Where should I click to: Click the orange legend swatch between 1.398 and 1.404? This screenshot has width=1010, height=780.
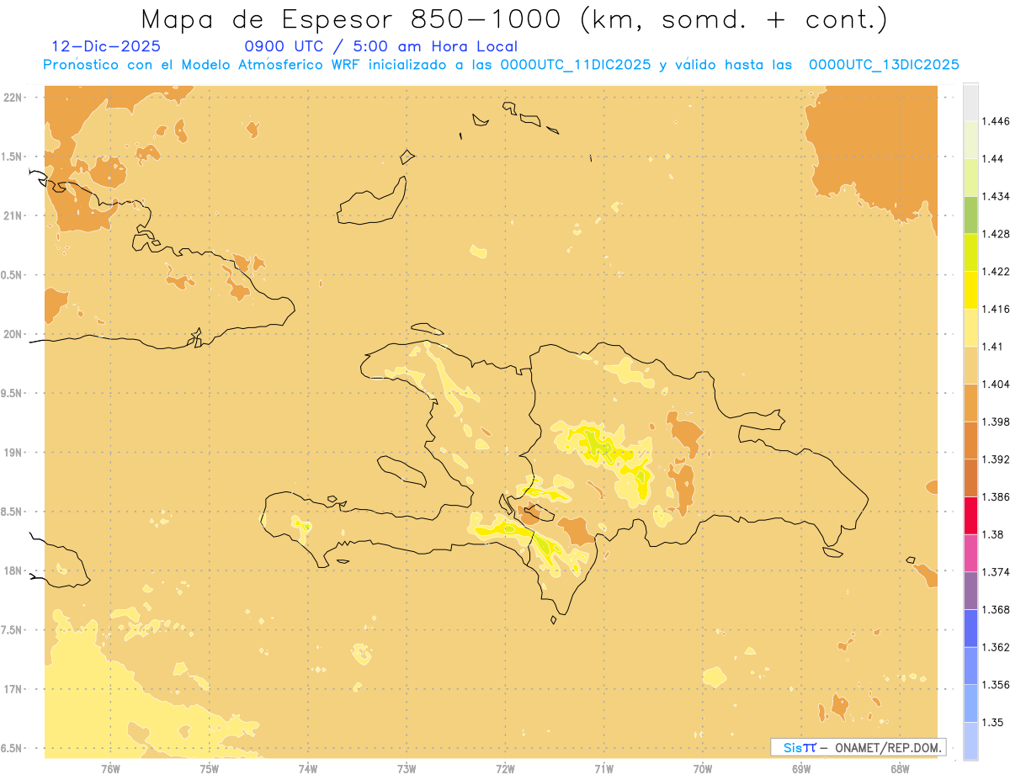970,402
